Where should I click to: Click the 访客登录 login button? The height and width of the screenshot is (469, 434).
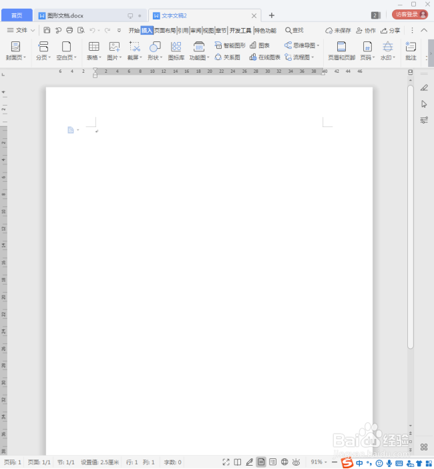pos(410,14)
